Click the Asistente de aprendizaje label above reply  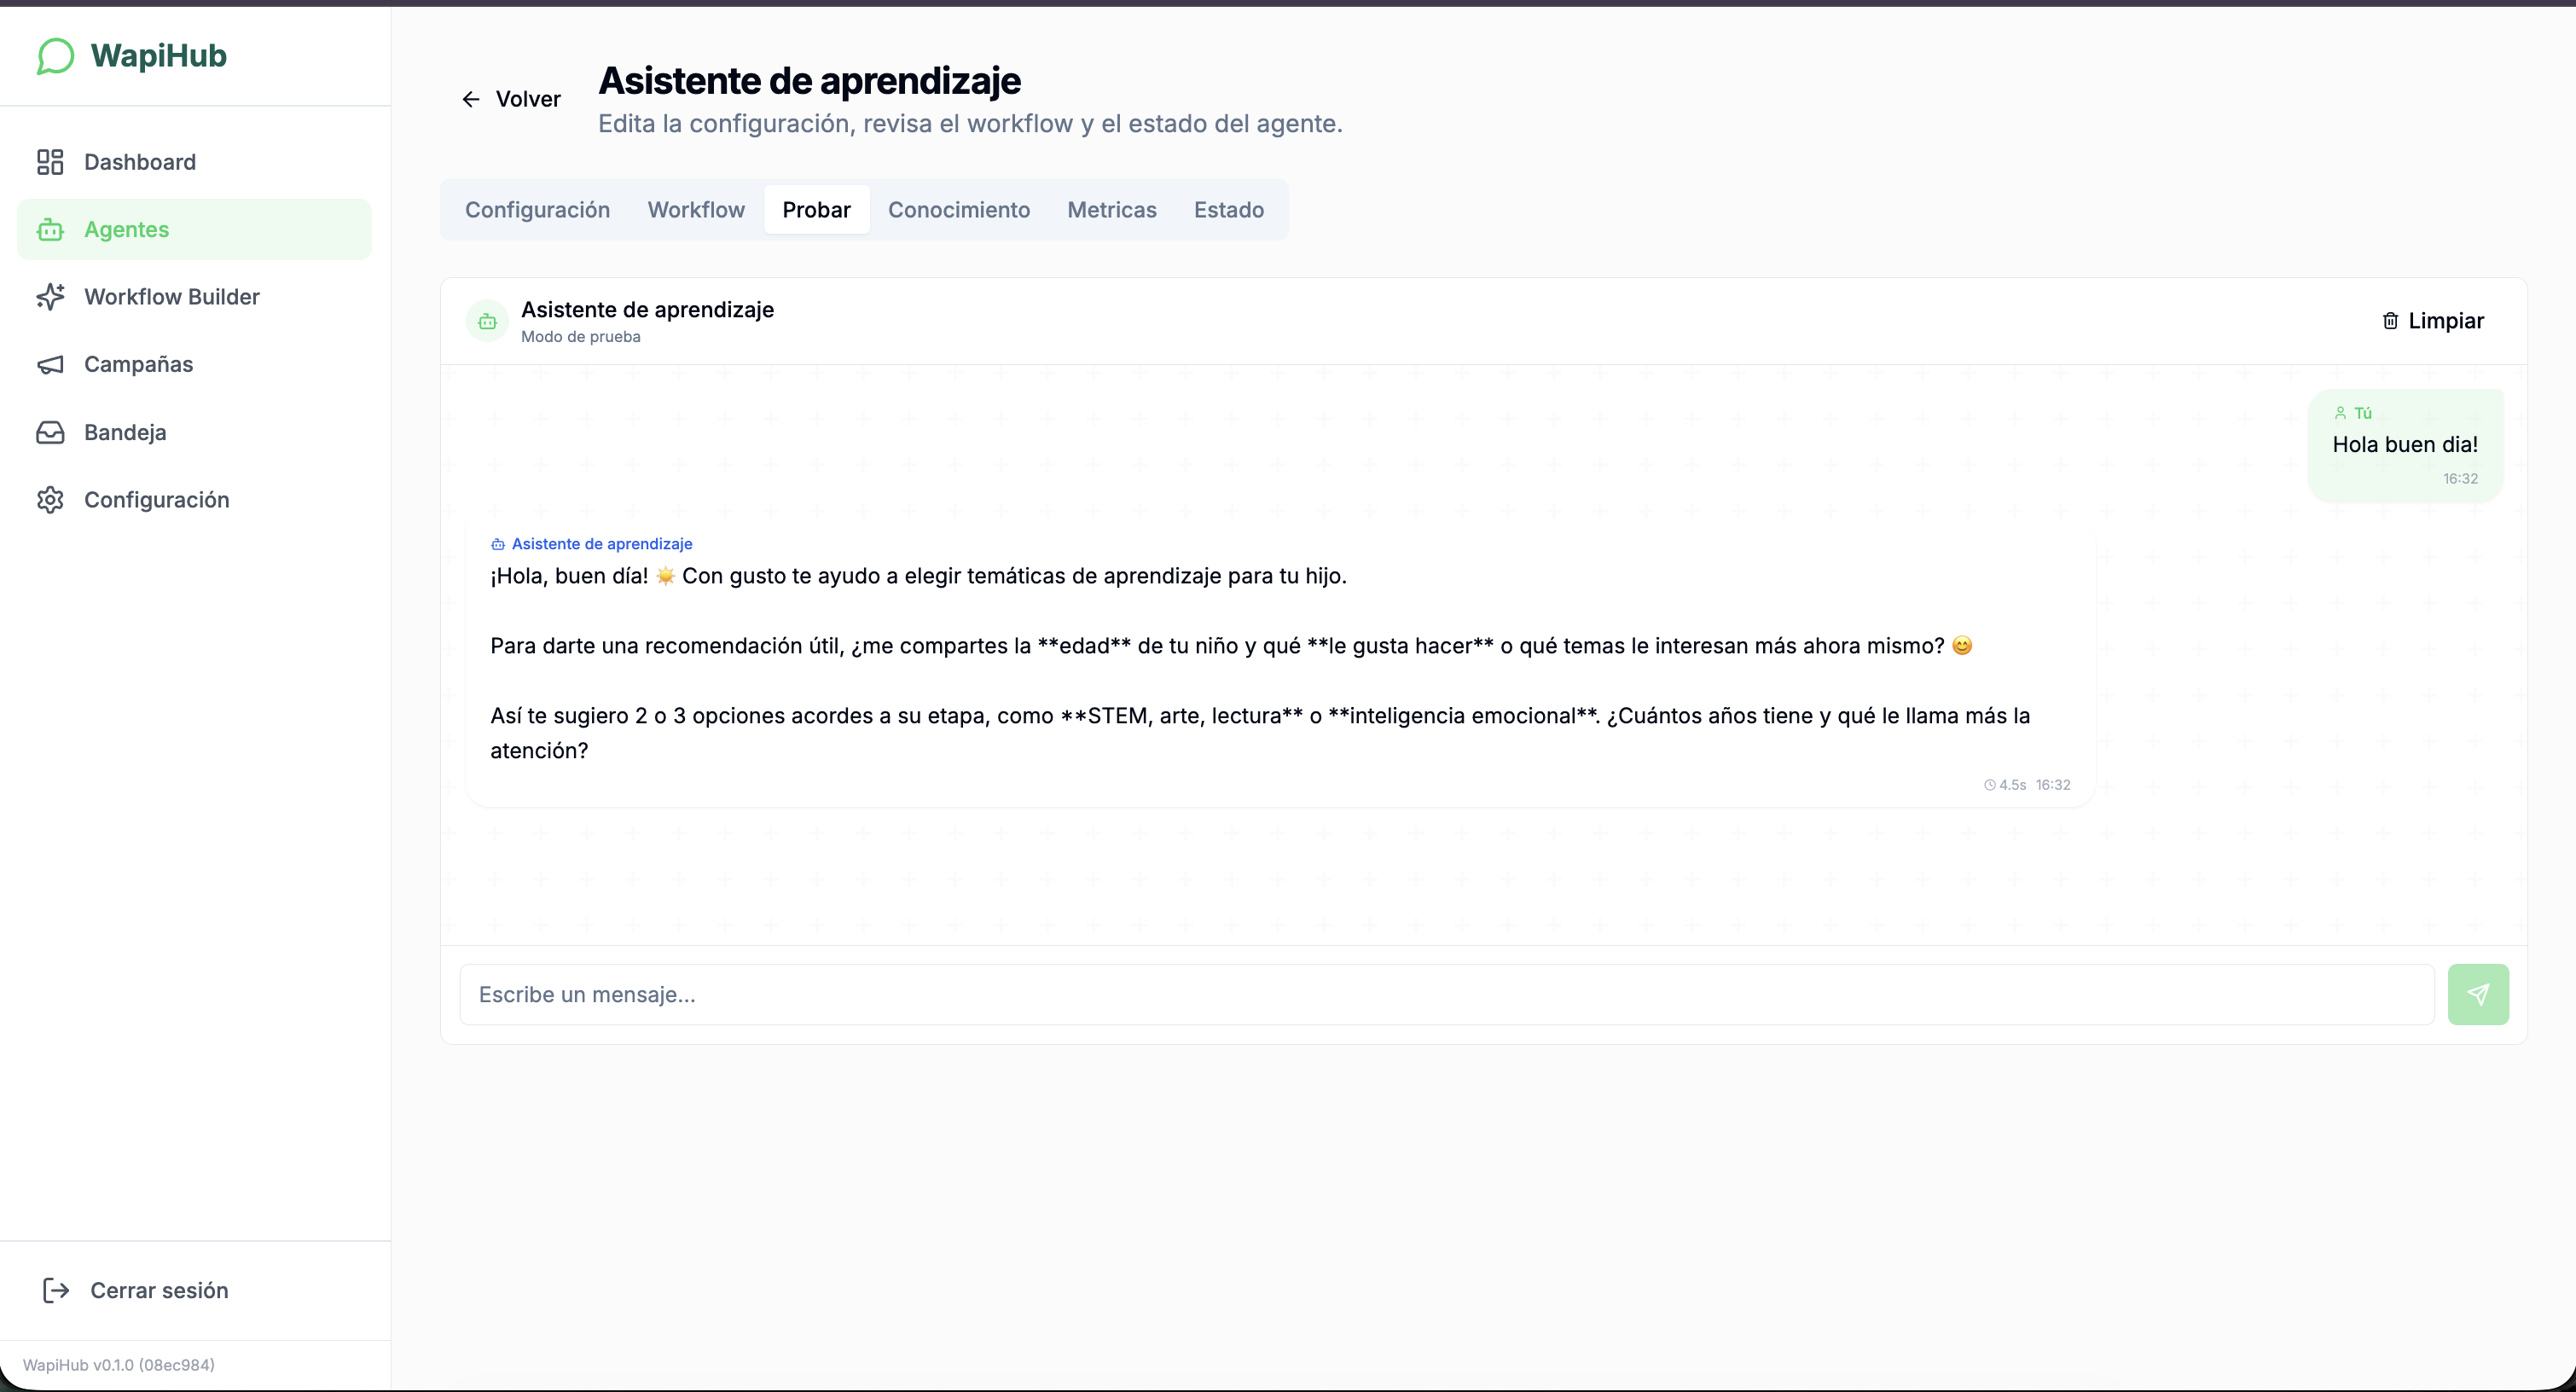pyautogui.click(x=602, y=544)
